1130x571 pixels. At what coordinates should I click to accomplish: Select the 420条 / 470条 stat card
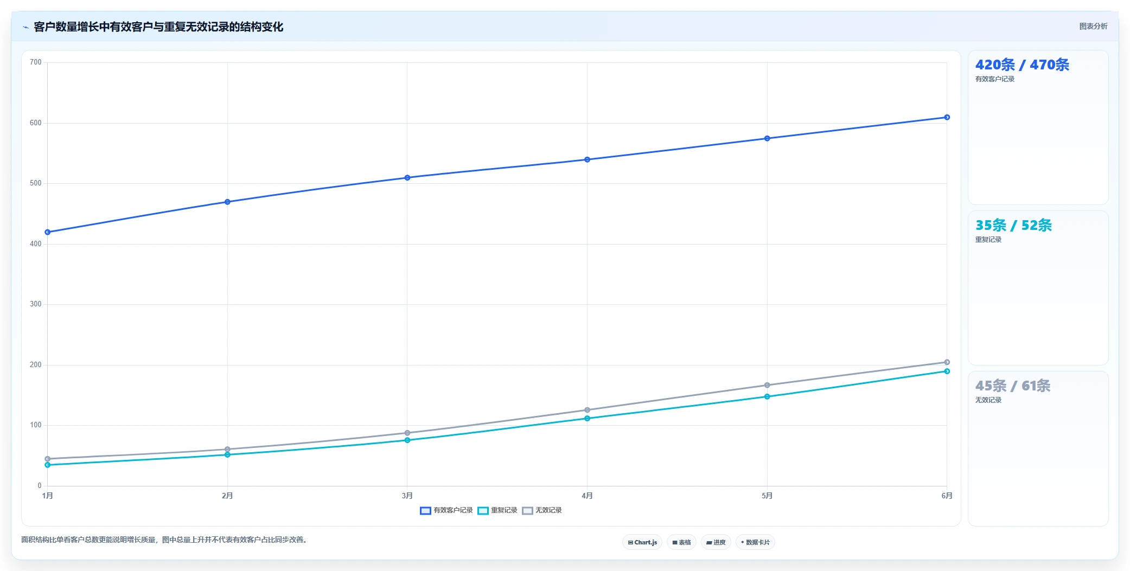[1038, 127]
